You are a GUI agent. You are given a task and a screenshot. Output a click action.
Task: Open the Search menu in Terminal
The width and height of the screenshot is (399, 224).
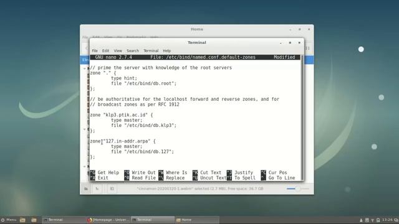tap(133, 51)
